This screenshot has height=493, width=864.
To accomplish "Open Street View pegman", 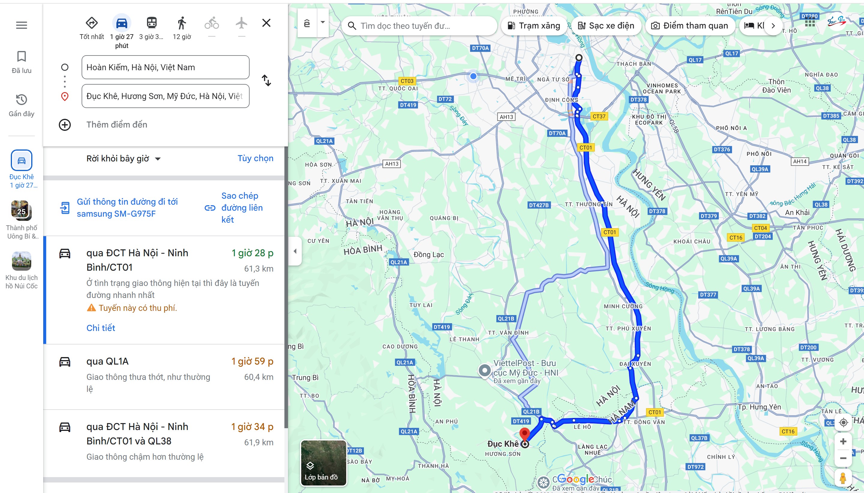I will (843, 478).
